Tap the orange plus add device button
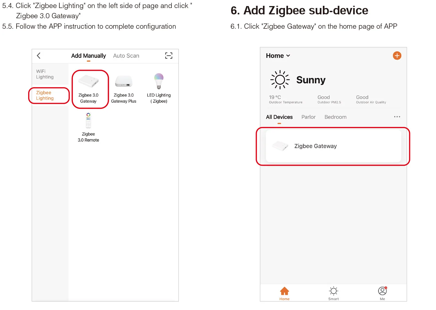436x310 pixels. click(x=397, y=55)
